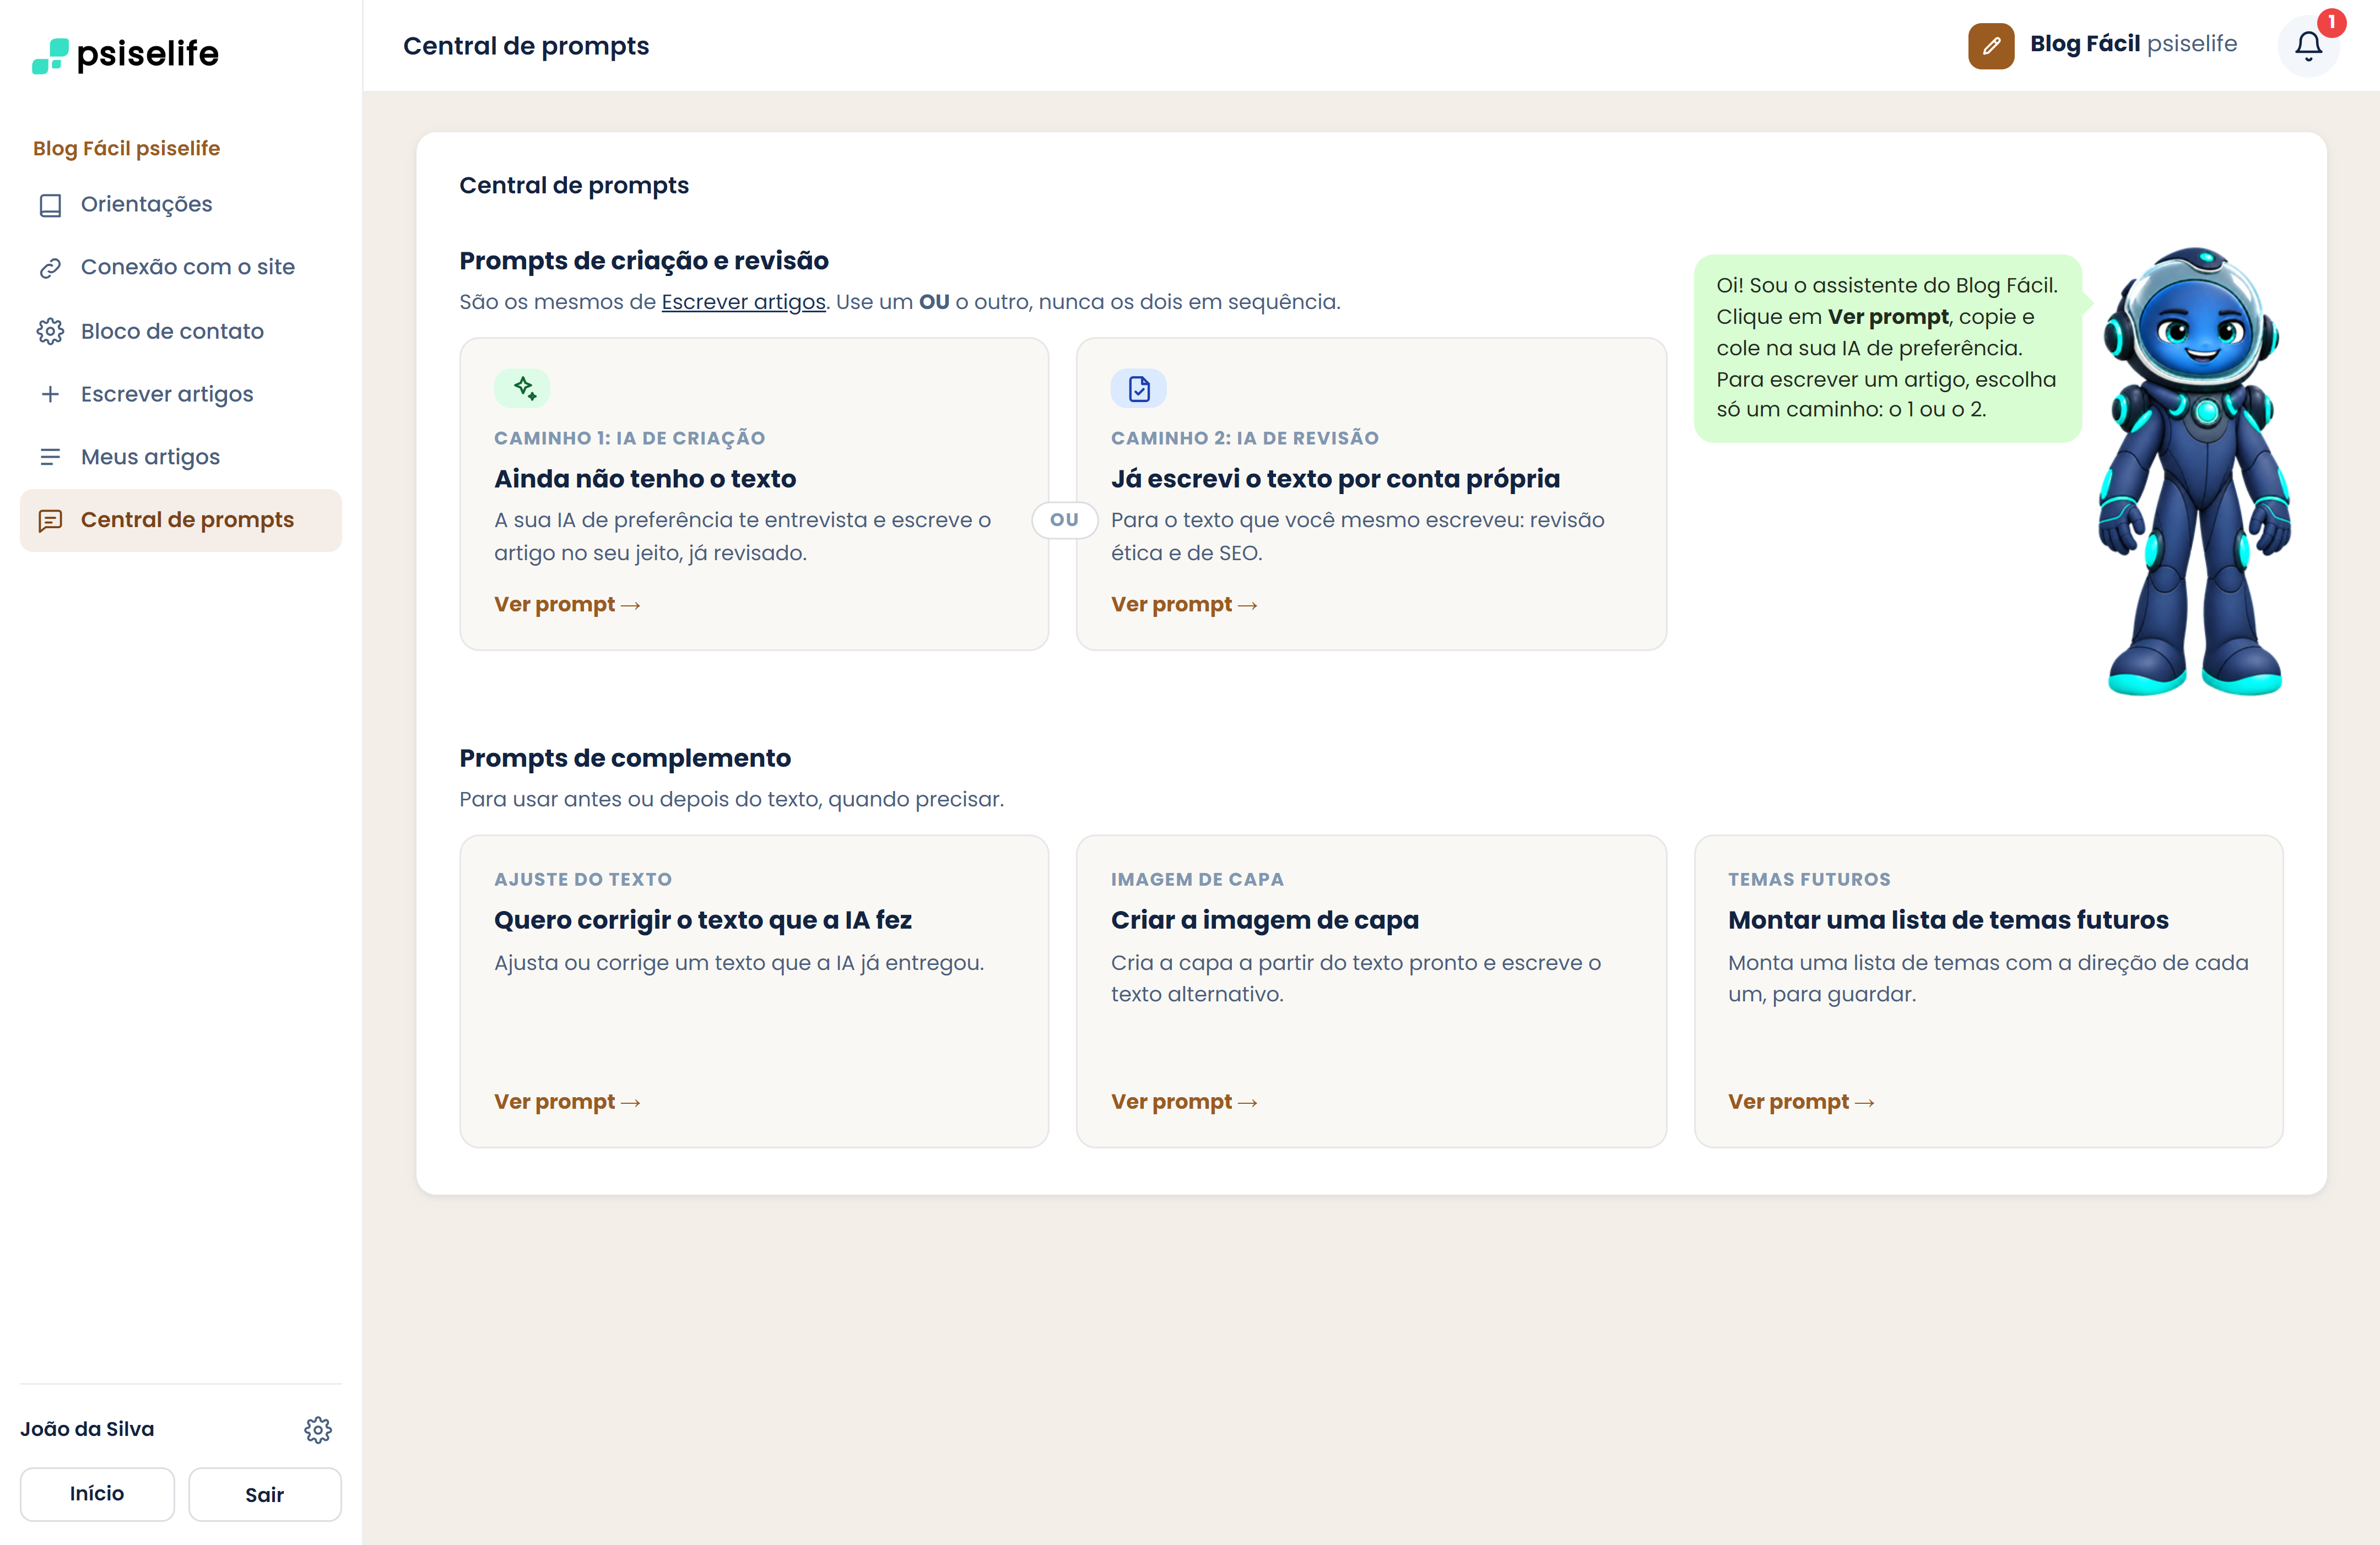Open Ver prompt for Criar a imagem de capa
The width and height of the screenshot is (2380, 1545).
click(x=1184, y=1102)
